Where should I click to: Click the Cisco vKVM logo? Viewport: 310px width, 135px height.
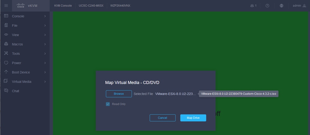coord(27,6)
